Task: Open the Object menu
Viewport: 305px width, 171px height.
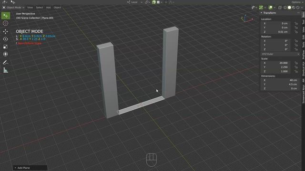Action: [57, 8]
